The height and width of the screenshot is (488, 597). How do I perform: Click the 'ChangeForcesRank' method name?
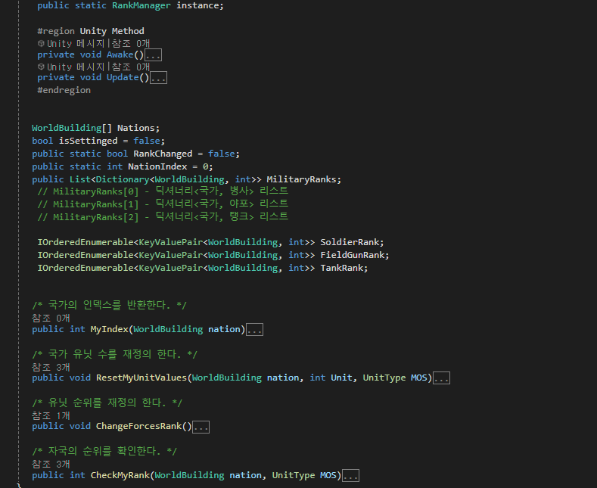138,426
